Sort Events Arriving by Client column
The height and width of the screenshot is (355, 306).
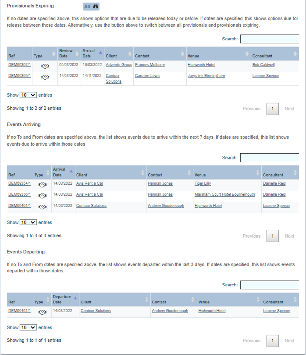110,172
